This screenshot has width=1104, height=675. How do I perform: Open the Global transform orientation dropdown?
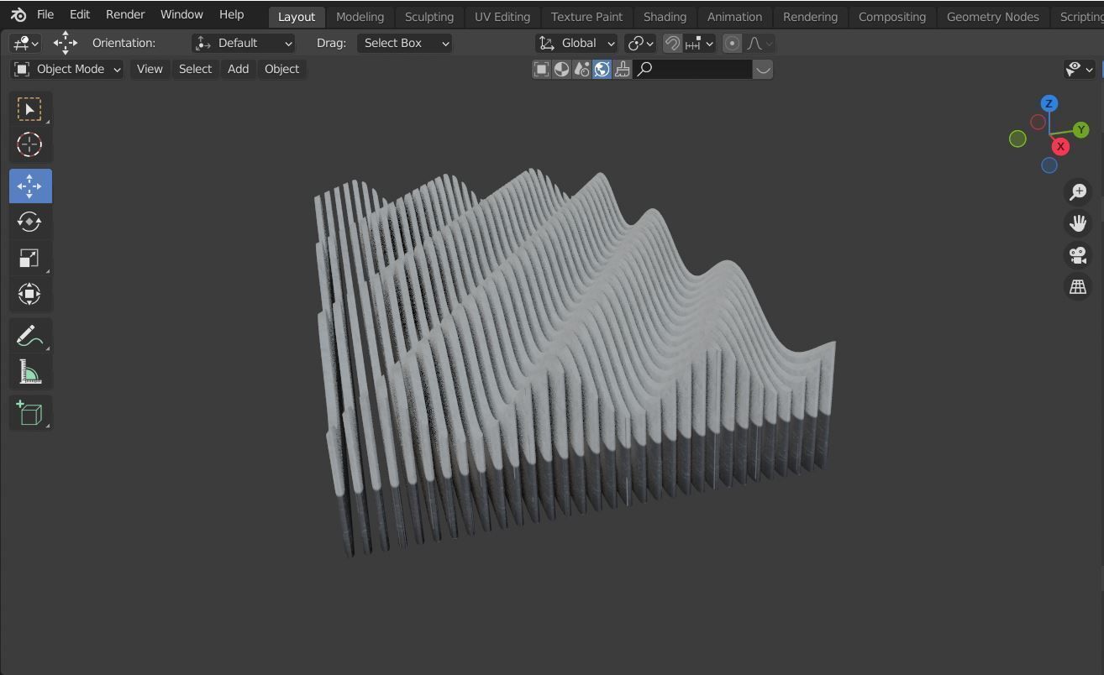tap(576, 43)
